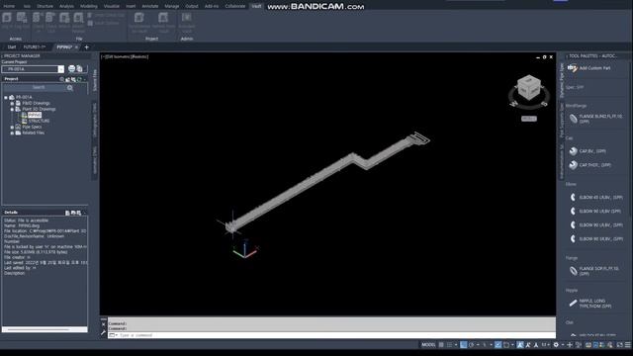633x356 pixels.
Task: Open the Source Files side tab
Action: coord(95,80)
